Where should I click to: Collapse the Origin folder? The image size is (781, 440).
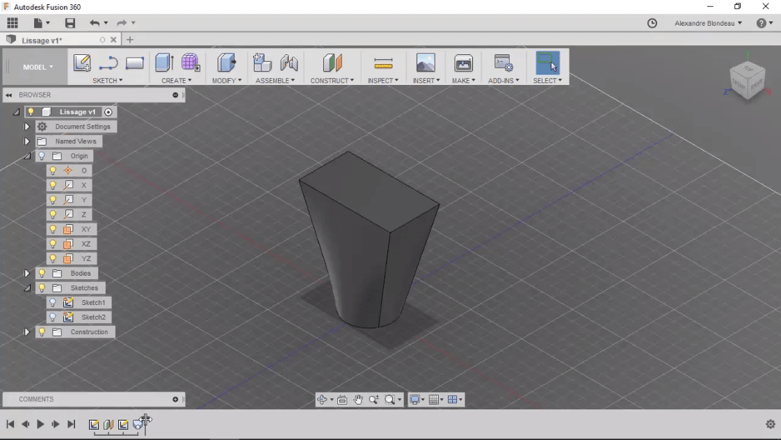click(x=27, y=156)
